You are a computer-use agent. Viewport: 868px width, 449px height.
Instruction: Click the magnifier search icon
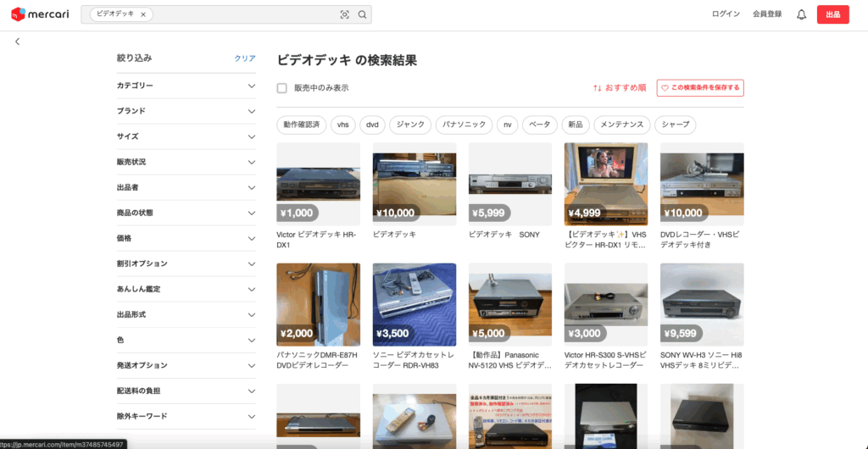tap(362, 15)
